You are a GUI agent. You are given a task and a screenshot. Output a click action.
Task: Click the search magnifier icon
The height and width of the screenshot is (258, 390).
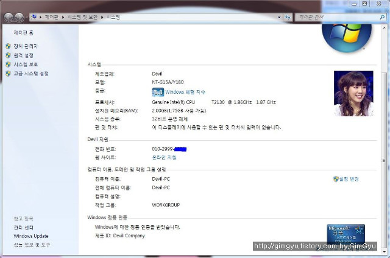[x=382, y=17]
